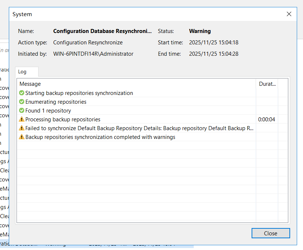Click green check icon beside Starting backup repositories
The height and width of the screenshot is (250, 303).
coord(22,93)
